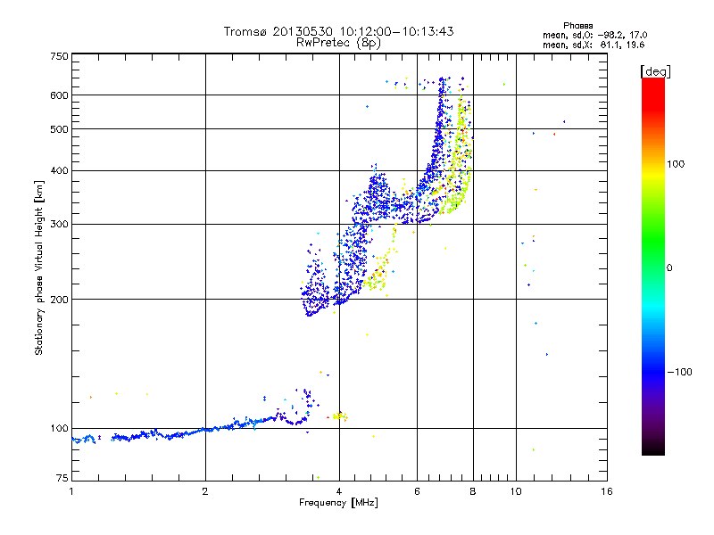This screenshot has width=714, height=535.
Task: Click the colorbar tick label '0'
Action: 668,268
